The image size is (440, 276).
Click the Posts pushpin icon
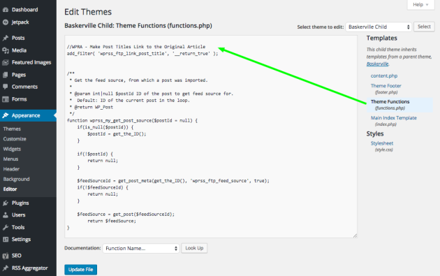(x=6, y=38)
